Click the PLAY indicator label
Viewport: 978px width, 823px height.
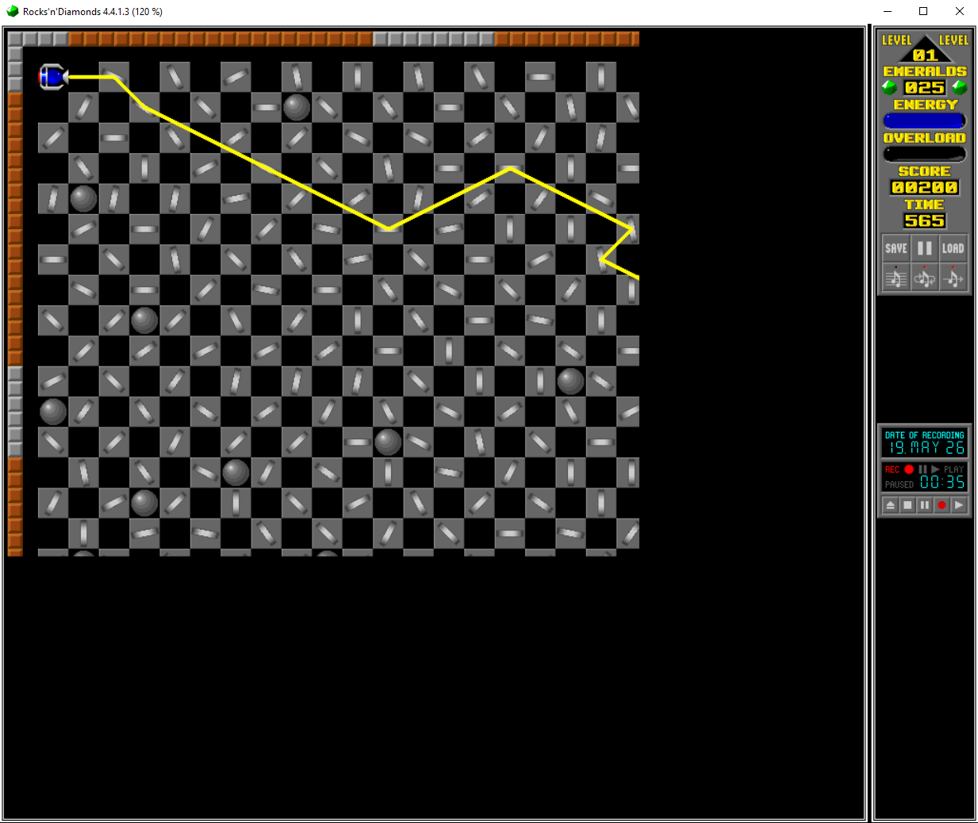[953, 469]
